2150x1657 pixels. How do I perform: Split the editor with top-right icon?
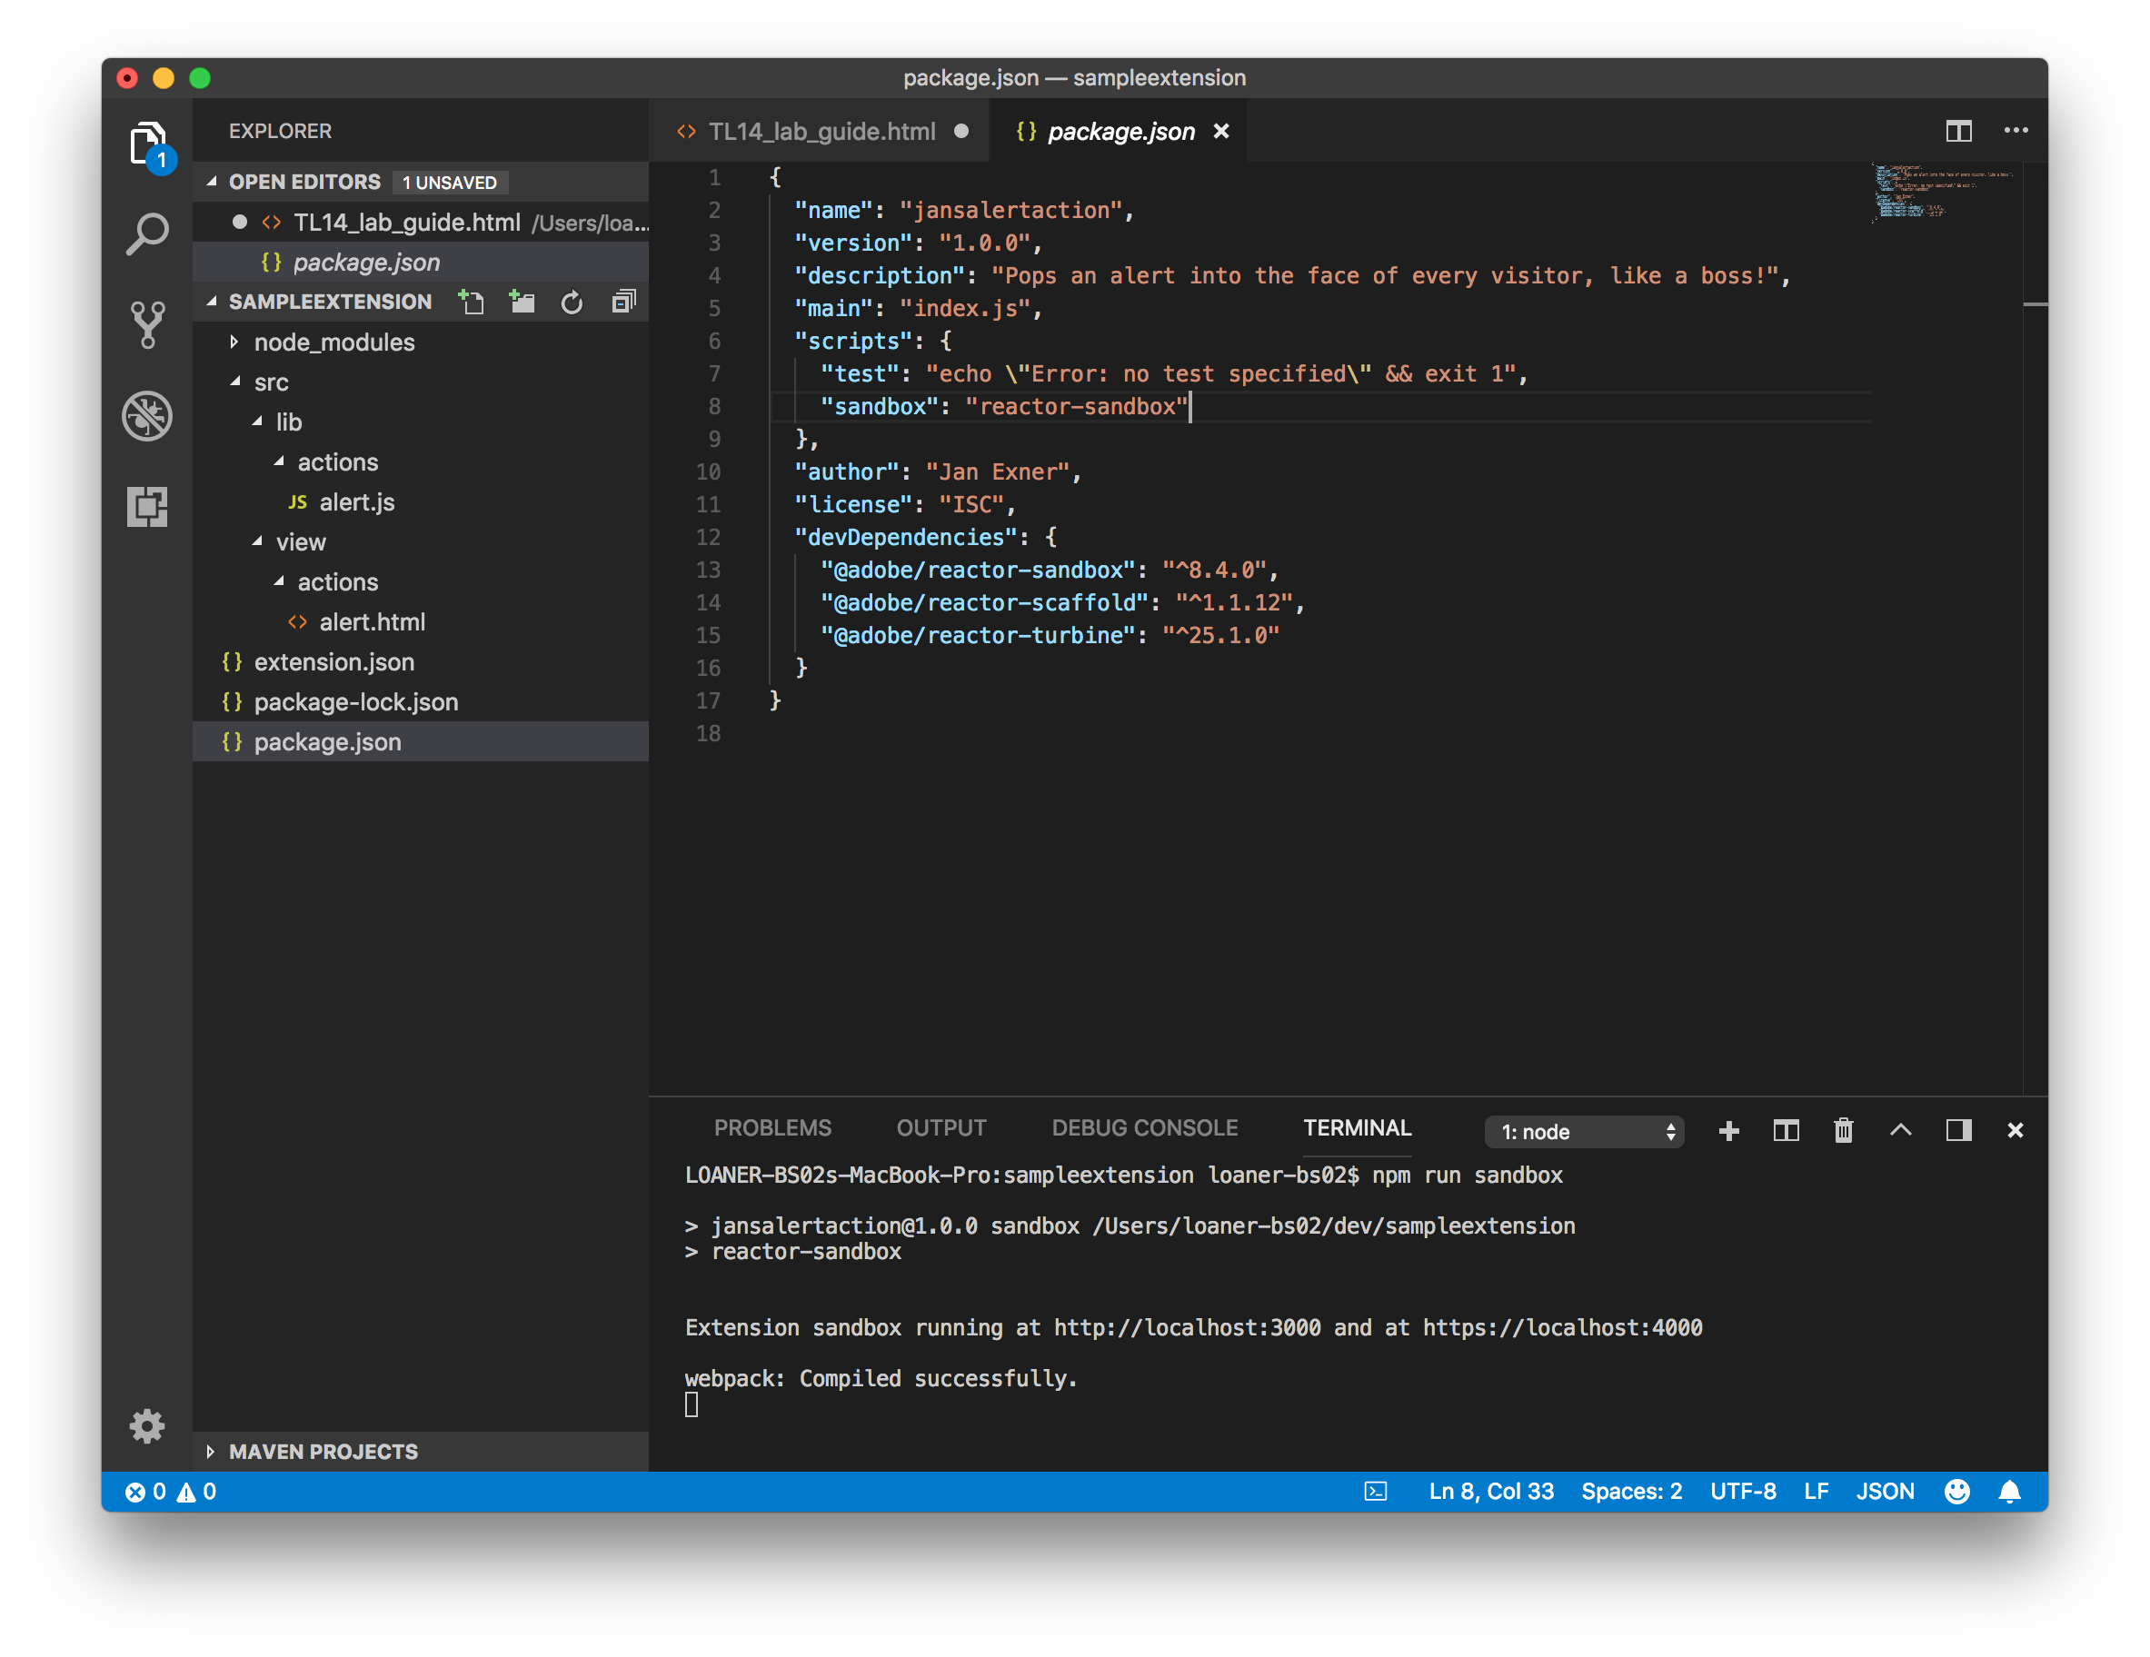coord(1958,131)
